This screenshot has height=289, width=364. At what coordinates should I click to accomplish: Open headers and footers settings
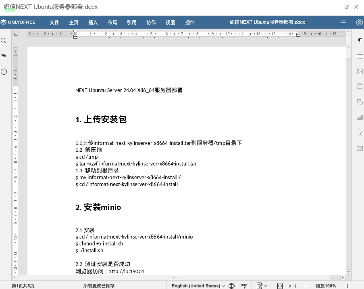(x=360, y=86)
